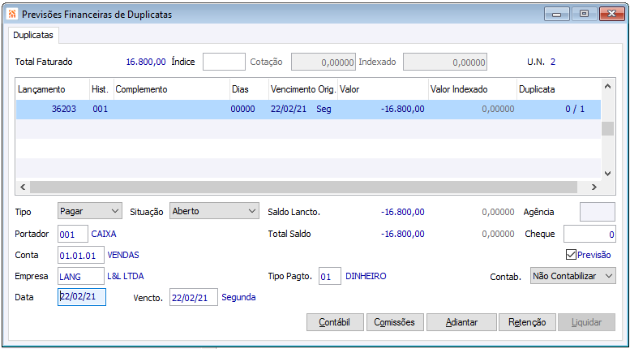Switch to the Duplicatas tab
The height and width of the screenshot is (349, 630).
(x=33, y=35)
